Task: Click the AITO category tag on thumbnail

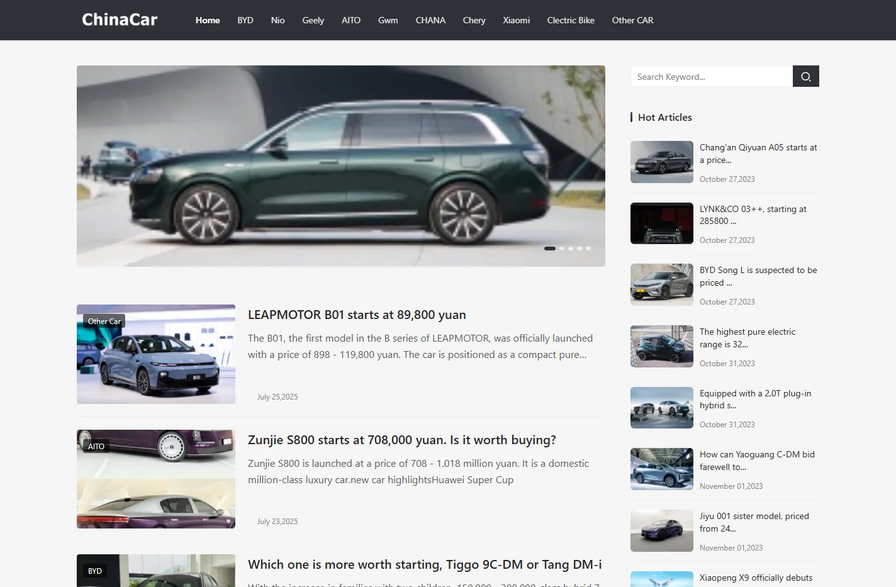Action: click(x=96, y=446)
